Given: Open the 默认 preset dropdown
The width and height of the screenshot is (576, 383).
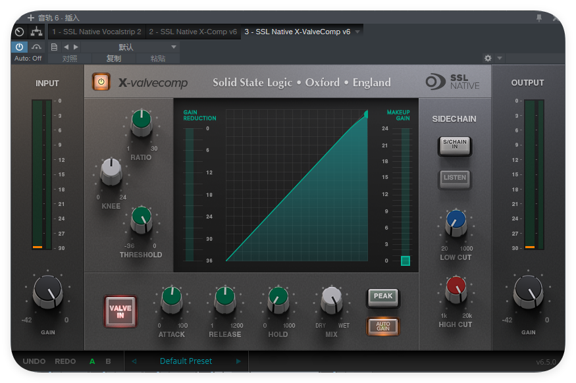Looking at the screenshot, I should point(130,47).
